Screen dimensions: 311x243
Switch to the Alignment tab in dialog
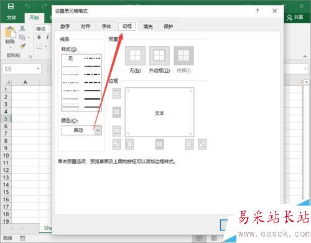85,26
